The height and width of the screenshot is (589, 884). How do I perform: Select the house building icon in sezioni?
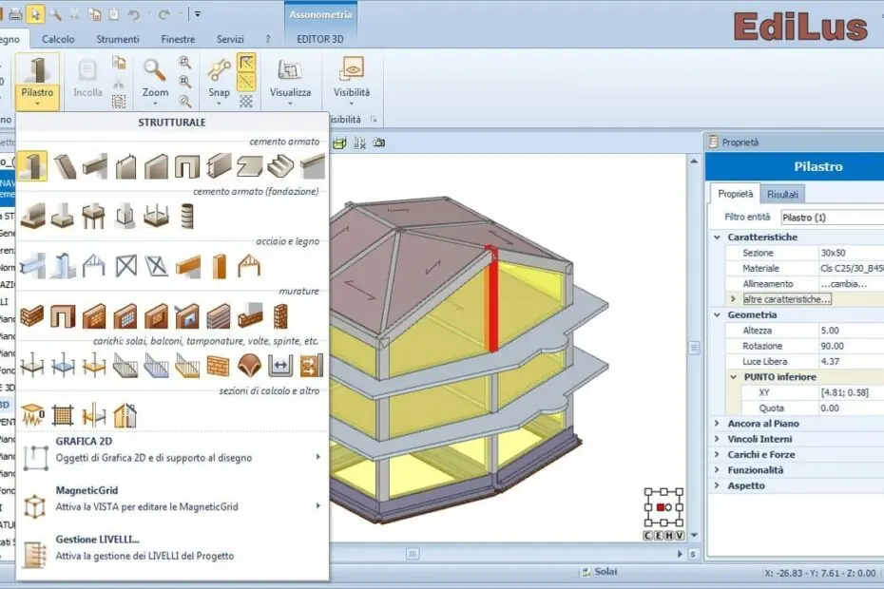[125, 415]
